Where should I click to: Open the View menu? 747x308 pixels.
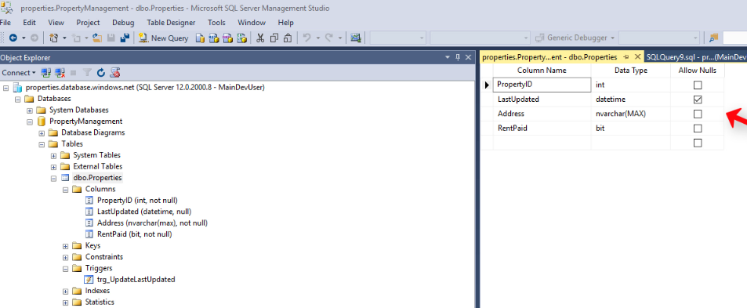click(x=56, y=23)
